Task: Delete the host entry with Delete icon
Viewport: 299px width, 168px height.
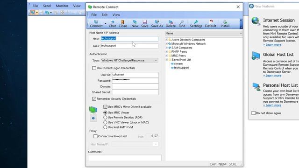Action: pyautogui.click(x=171, y=24)
